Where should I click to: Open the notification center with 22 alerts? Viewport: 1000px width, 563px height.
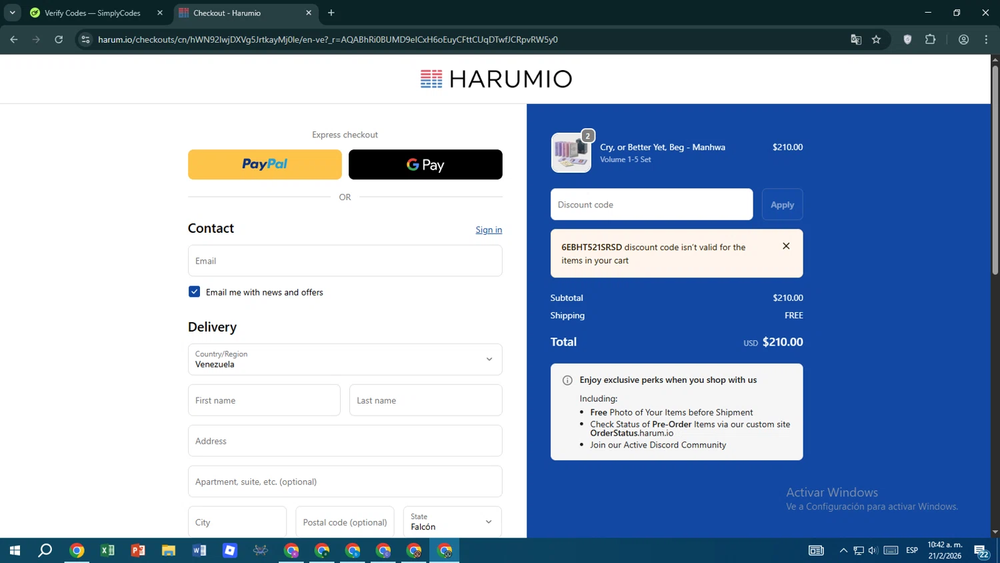(x=981, y=551)
